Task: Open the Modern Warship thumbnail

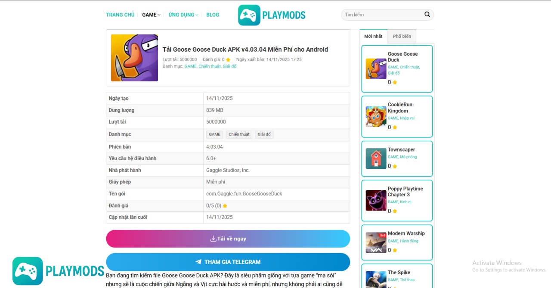Action: tap(376, 242)
